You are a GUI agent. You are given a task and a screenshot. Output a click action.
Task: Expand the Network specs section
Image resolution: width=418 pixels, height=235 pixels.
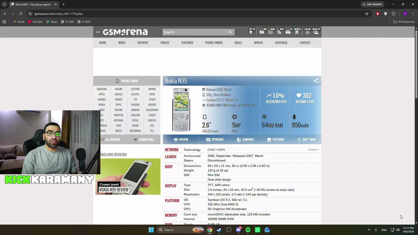313,150
